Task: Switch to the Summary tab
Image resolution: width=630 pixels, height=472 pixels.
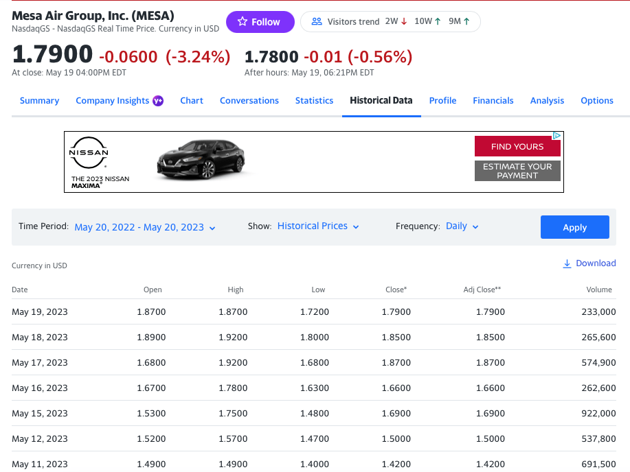Action: pos(39,101)
